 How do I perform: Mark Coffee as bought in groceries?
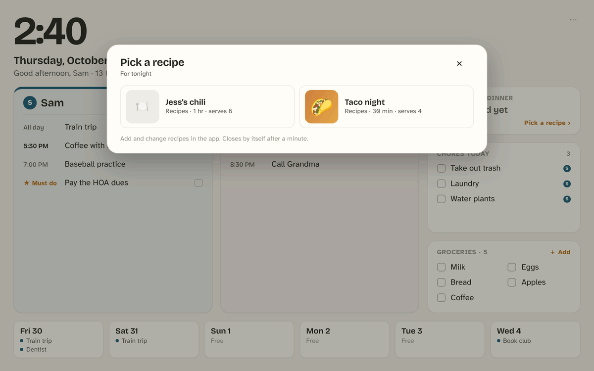tap(441, 298)
